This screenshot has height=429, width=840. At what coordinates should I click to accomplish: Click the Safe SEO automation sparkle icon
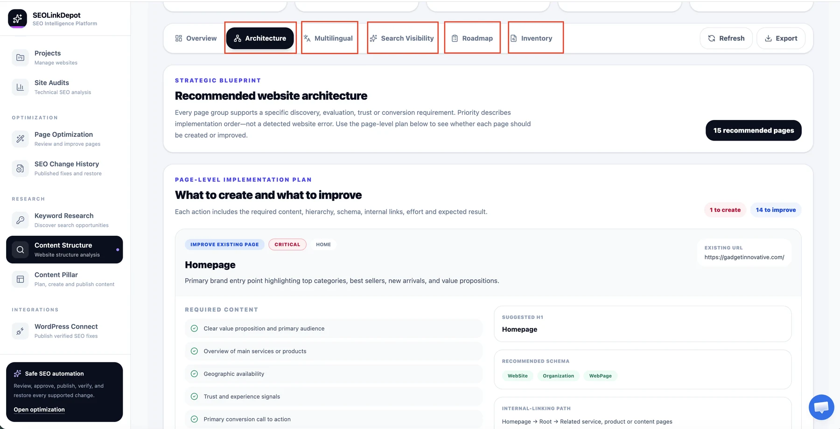pyautogui.click(x=18, y=373)
